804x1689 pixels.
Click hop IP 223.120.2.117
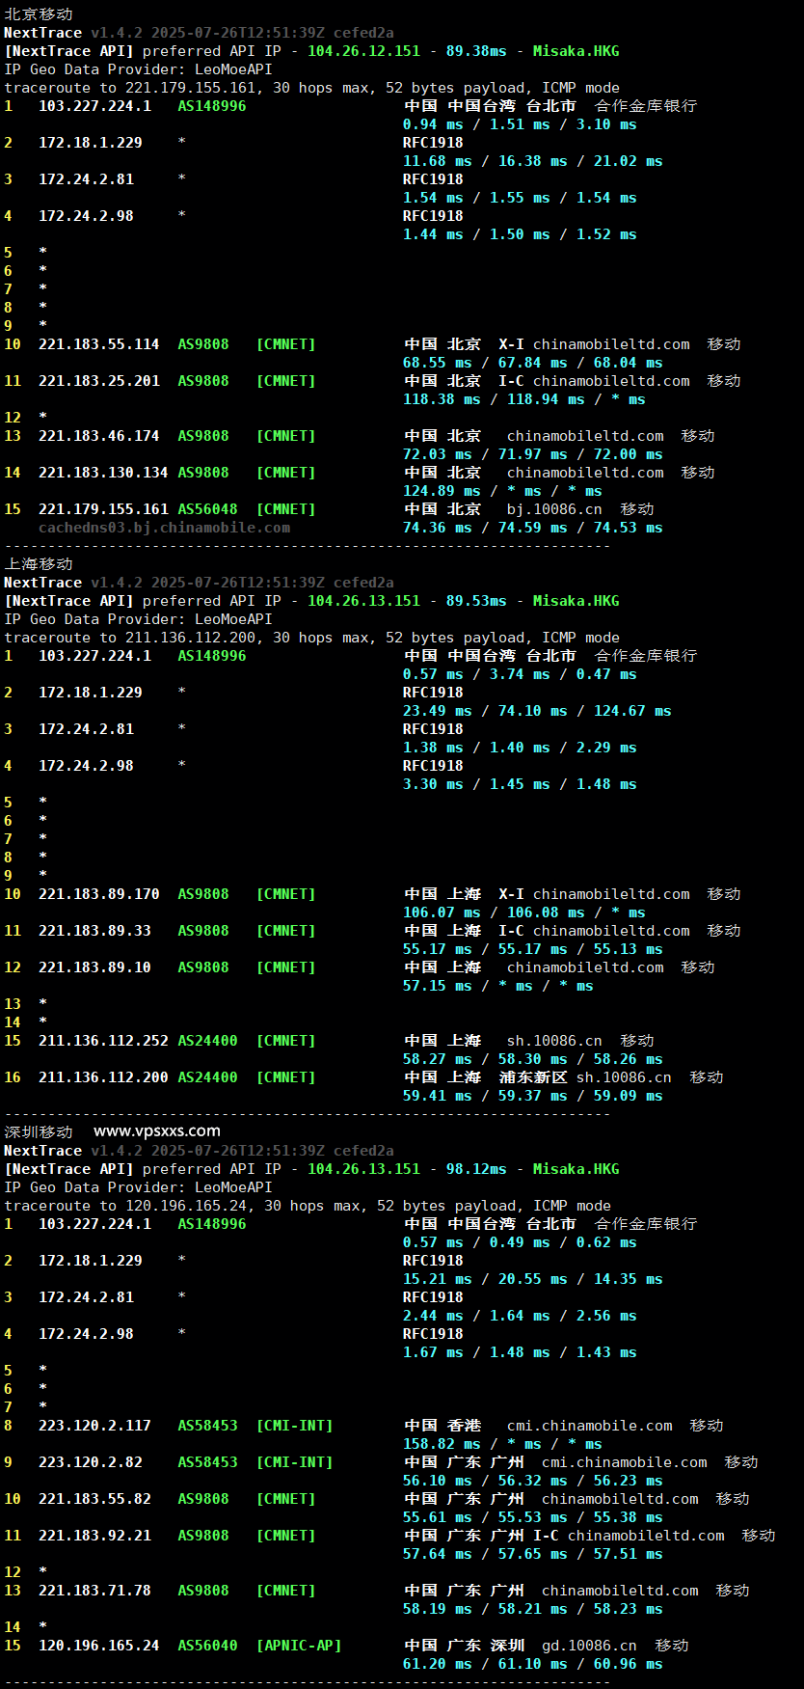click(x=94, y=1426)
